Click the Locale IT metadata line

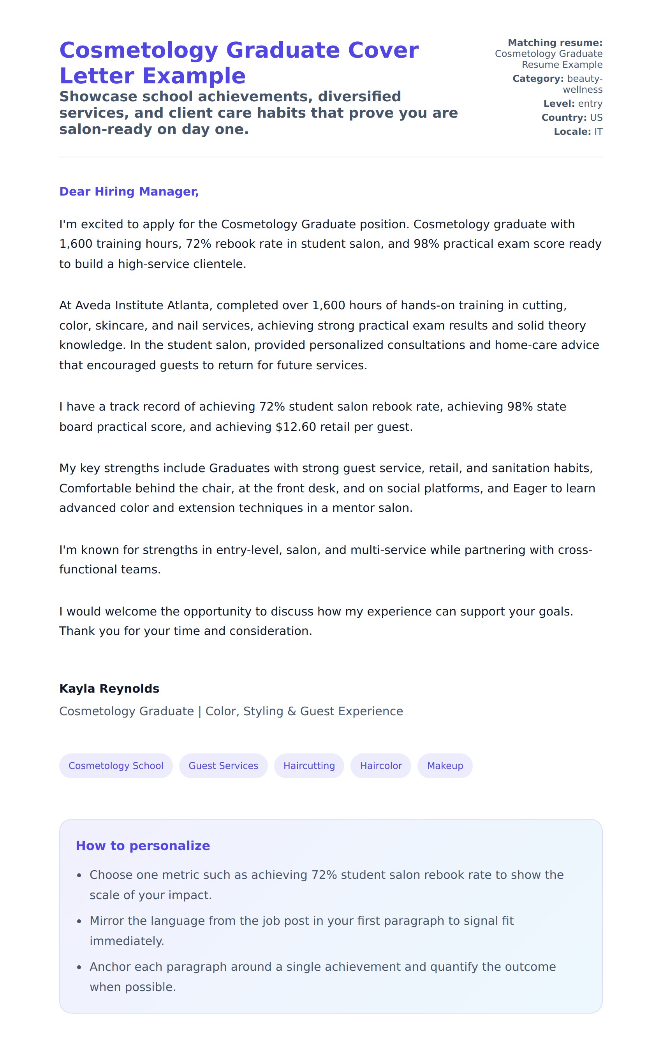[x=577, y=131]
